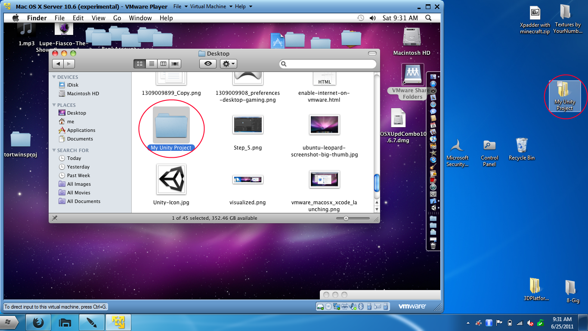Switch Finder to column view
This screenshot has width=588, height=331.
pos(163,64)
